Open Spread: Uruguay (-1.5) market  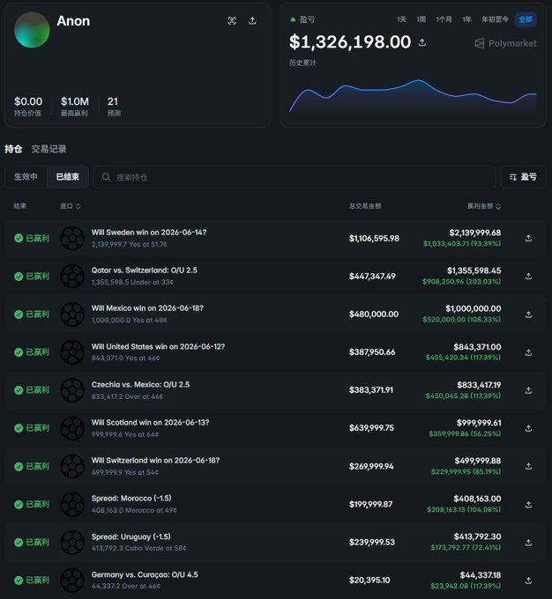click(131, 536)
